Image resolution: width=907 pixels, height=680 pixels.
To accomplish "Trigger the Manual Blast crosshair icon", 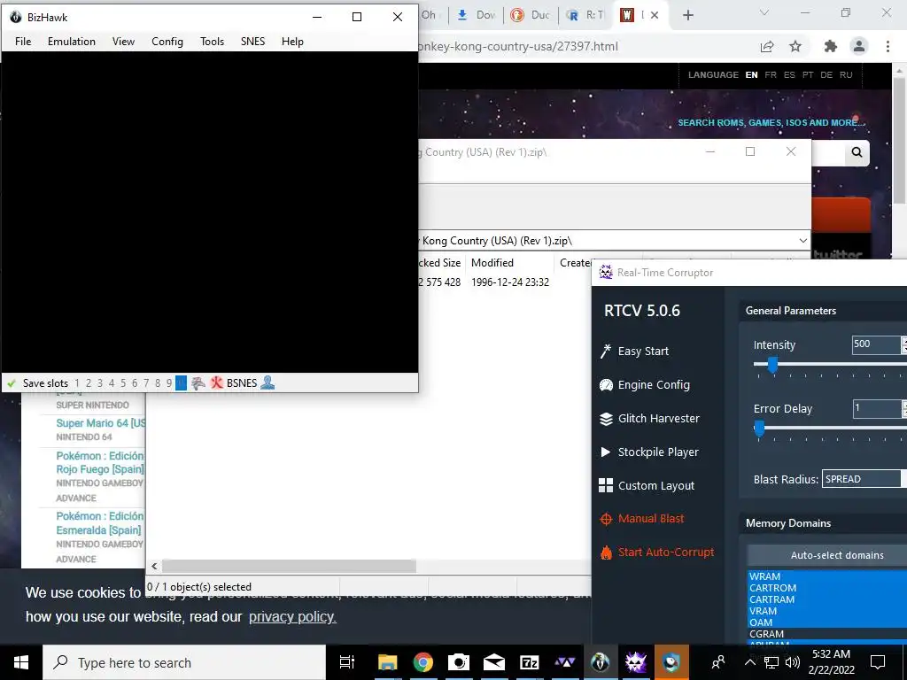I will 606,519.
